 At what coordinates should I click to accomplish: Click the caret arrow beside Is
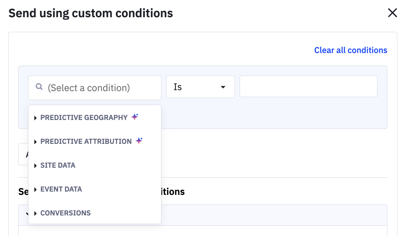click(223, 87)
